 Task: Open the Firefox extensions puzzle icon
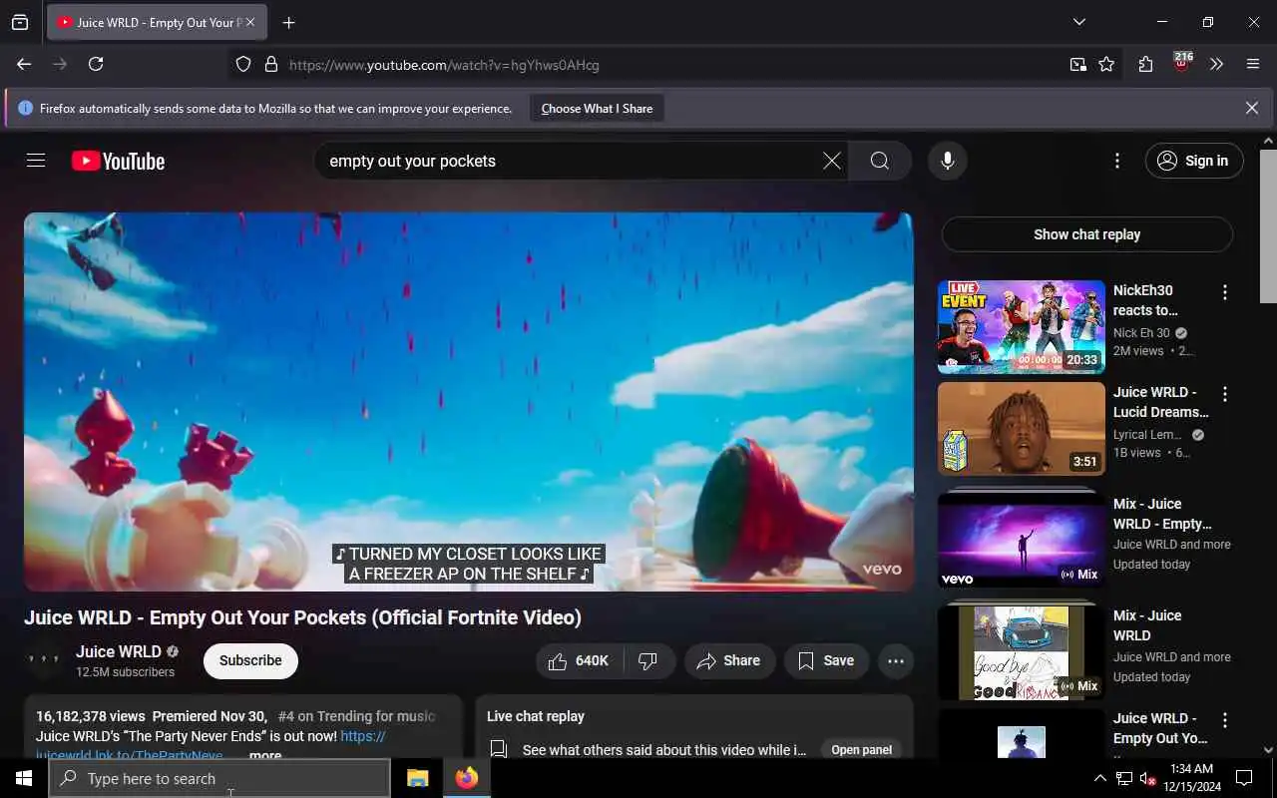(1145, 64)
